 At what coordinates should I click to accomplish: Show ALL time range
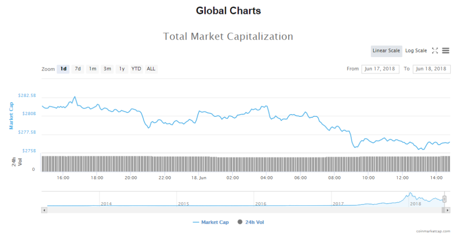151,69
